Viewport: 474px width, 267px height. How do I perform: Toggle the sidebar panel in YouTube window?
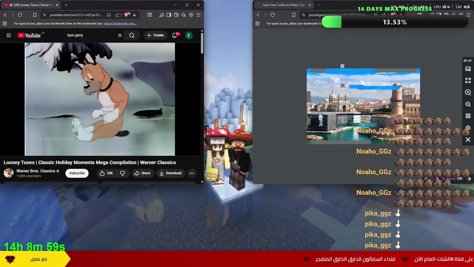[169, 15]
